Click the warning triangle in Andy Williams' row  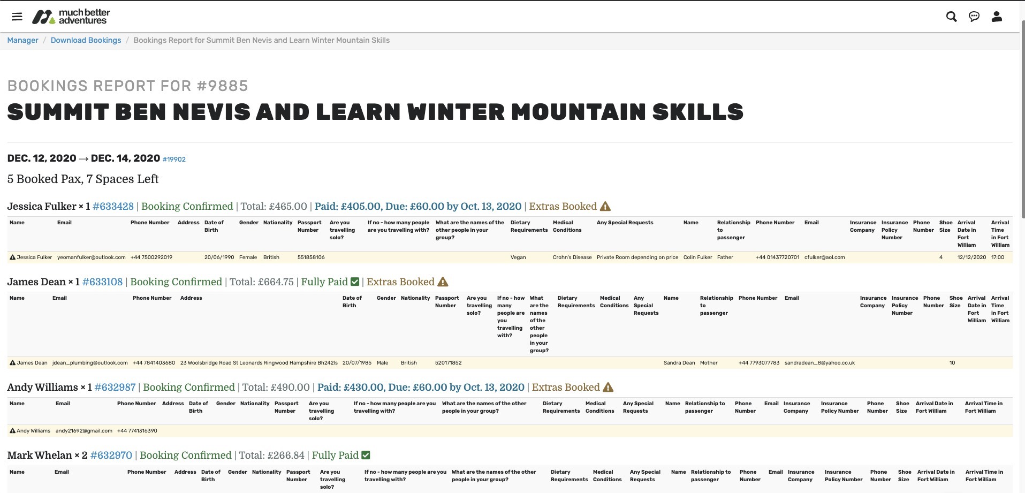point(12,431)
